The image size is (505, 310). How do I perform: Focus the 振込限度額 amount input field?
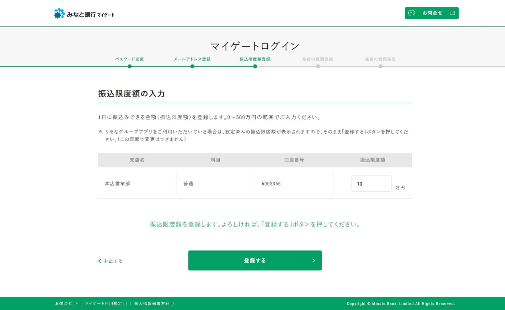pos(371,184)
